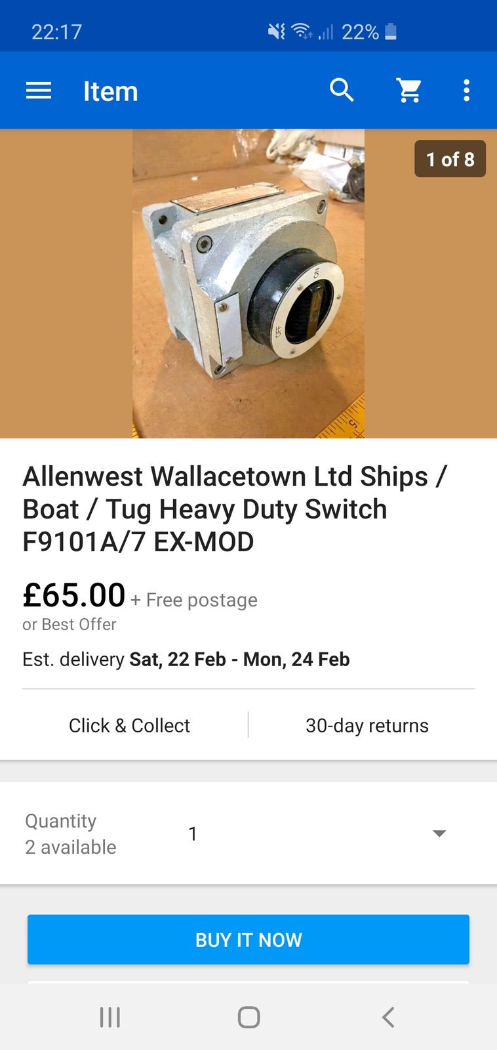Viewport: 497px width, 1050px height.
Task: View 30-day returns information
Action: click(367, 725)
